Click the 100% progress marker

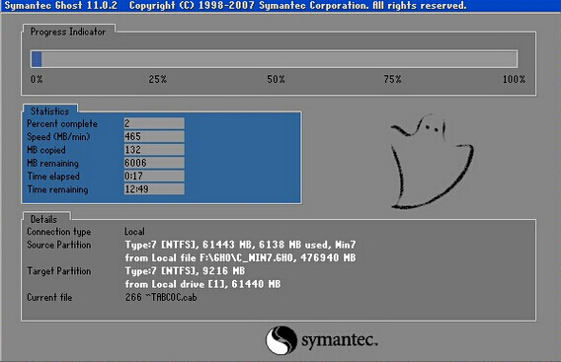[514, 79]
